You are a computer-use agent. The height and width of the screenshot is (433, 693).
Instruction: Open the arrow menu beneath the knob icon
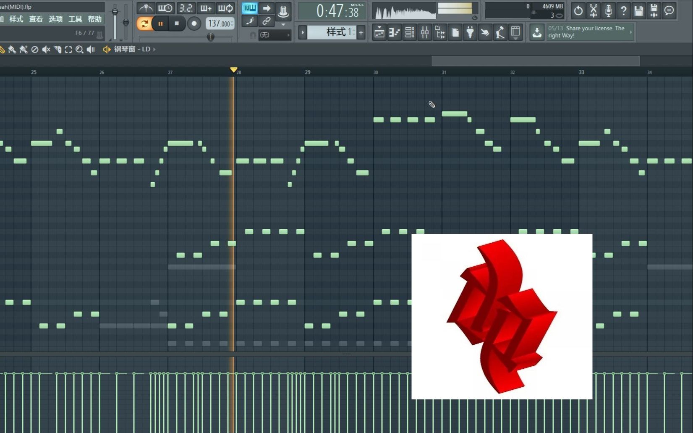tap(283, 24)
